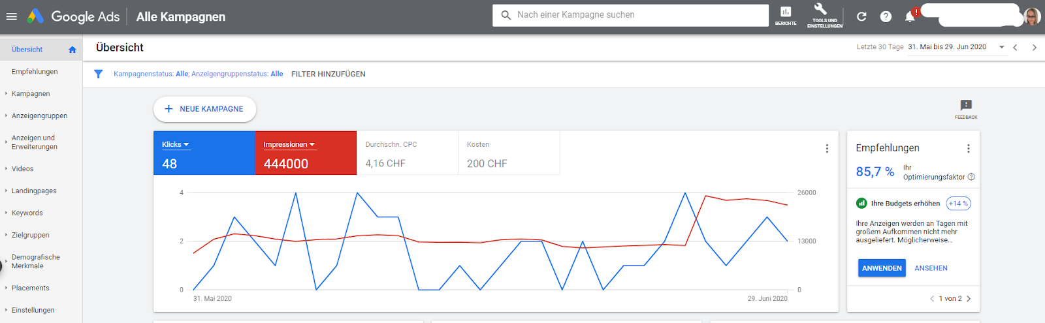Click the Neue Kampagne button
The height and width of the screenshot is (323, 1045).
tap(204, 109)
